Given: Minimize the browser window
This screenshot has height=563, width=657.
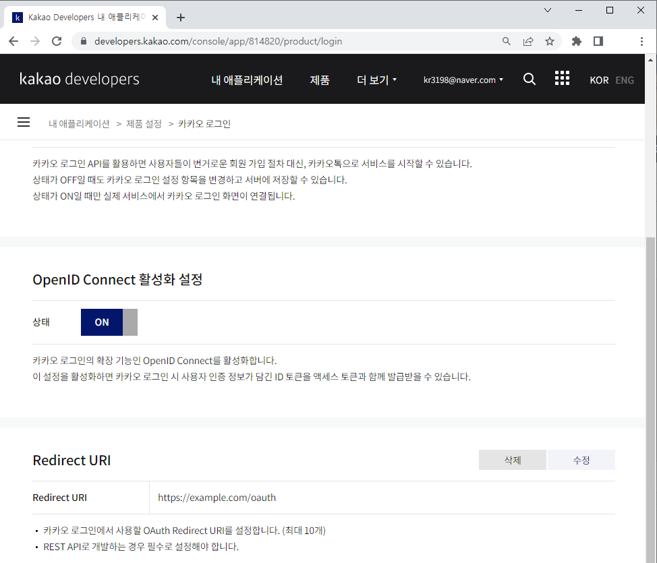Looking at the screenshot, I should click(579, 10).
